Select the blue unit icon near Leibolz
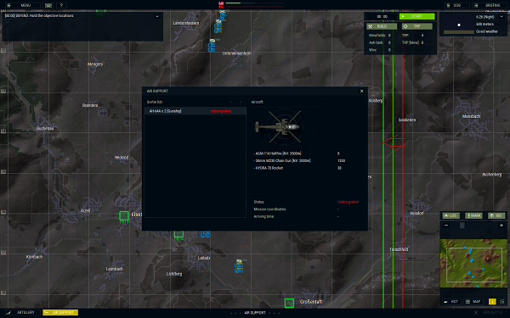 click(239, 266)
